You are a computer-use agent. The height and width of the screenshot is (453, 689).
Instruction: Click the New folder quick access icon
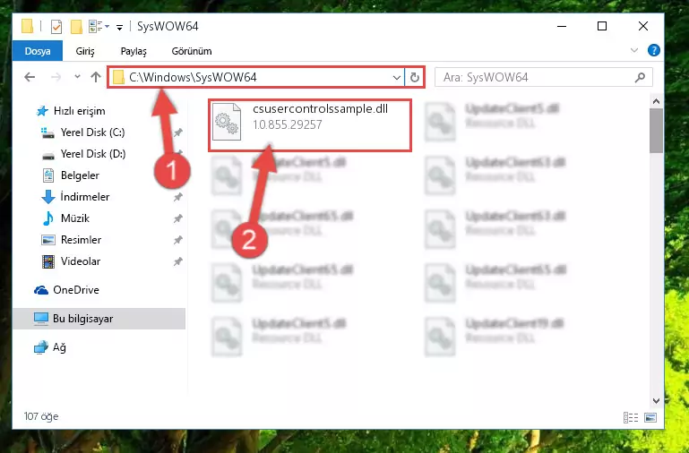click(76, 27)
